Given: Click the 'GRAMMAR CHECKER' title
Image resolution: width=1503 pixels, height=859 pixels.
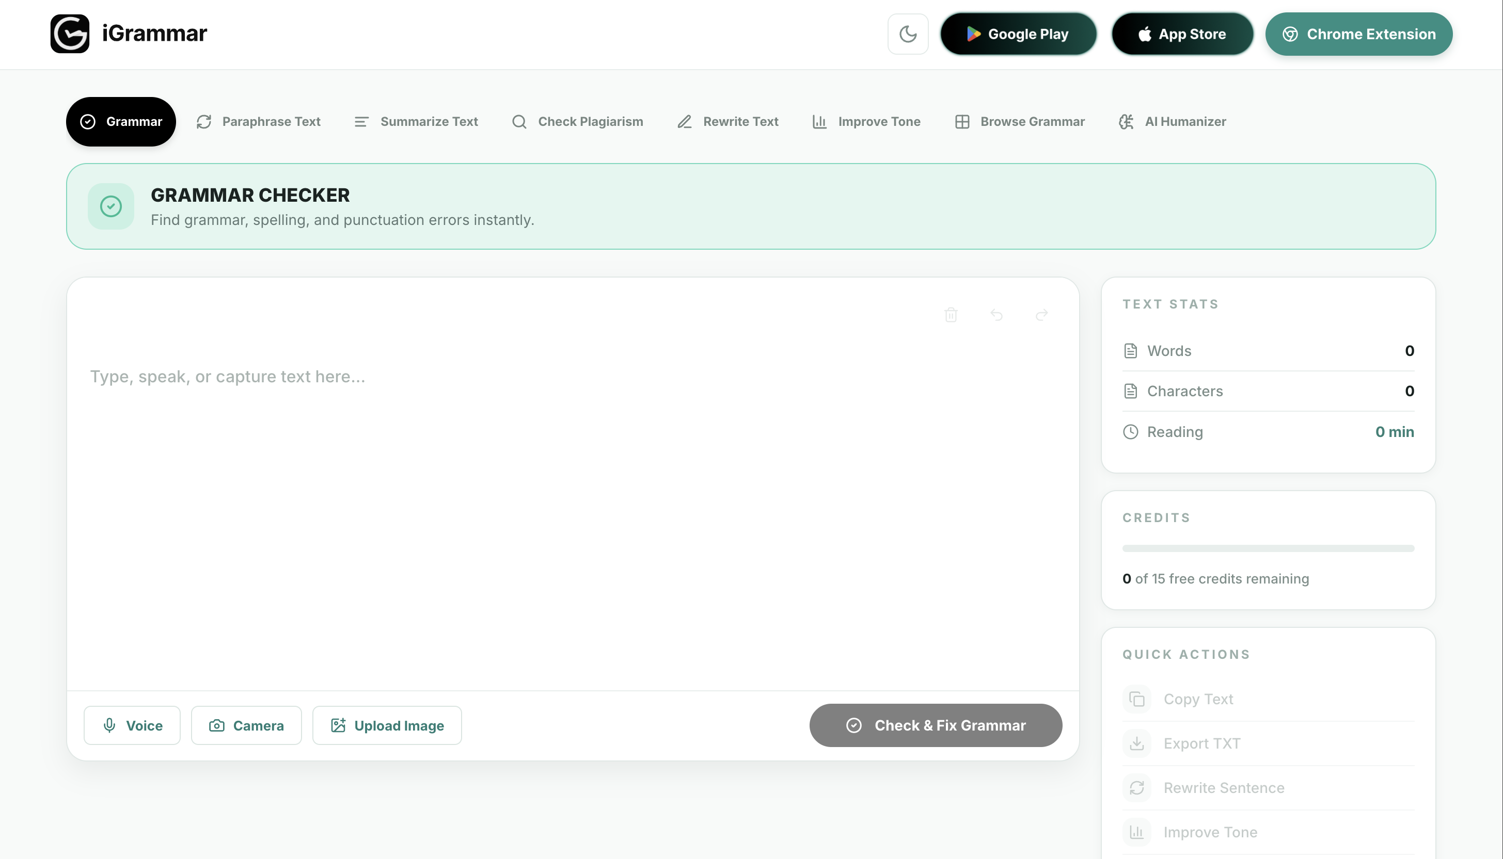Looking at the screenshot, I should 250,196.
